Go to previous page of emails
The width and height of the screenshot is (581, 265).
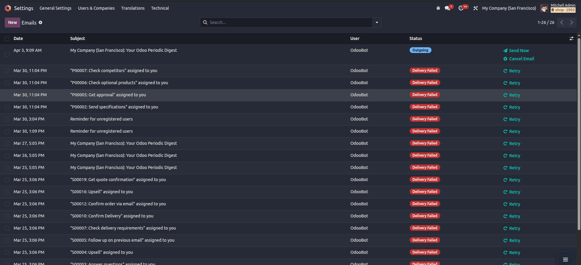coord(562,22)
